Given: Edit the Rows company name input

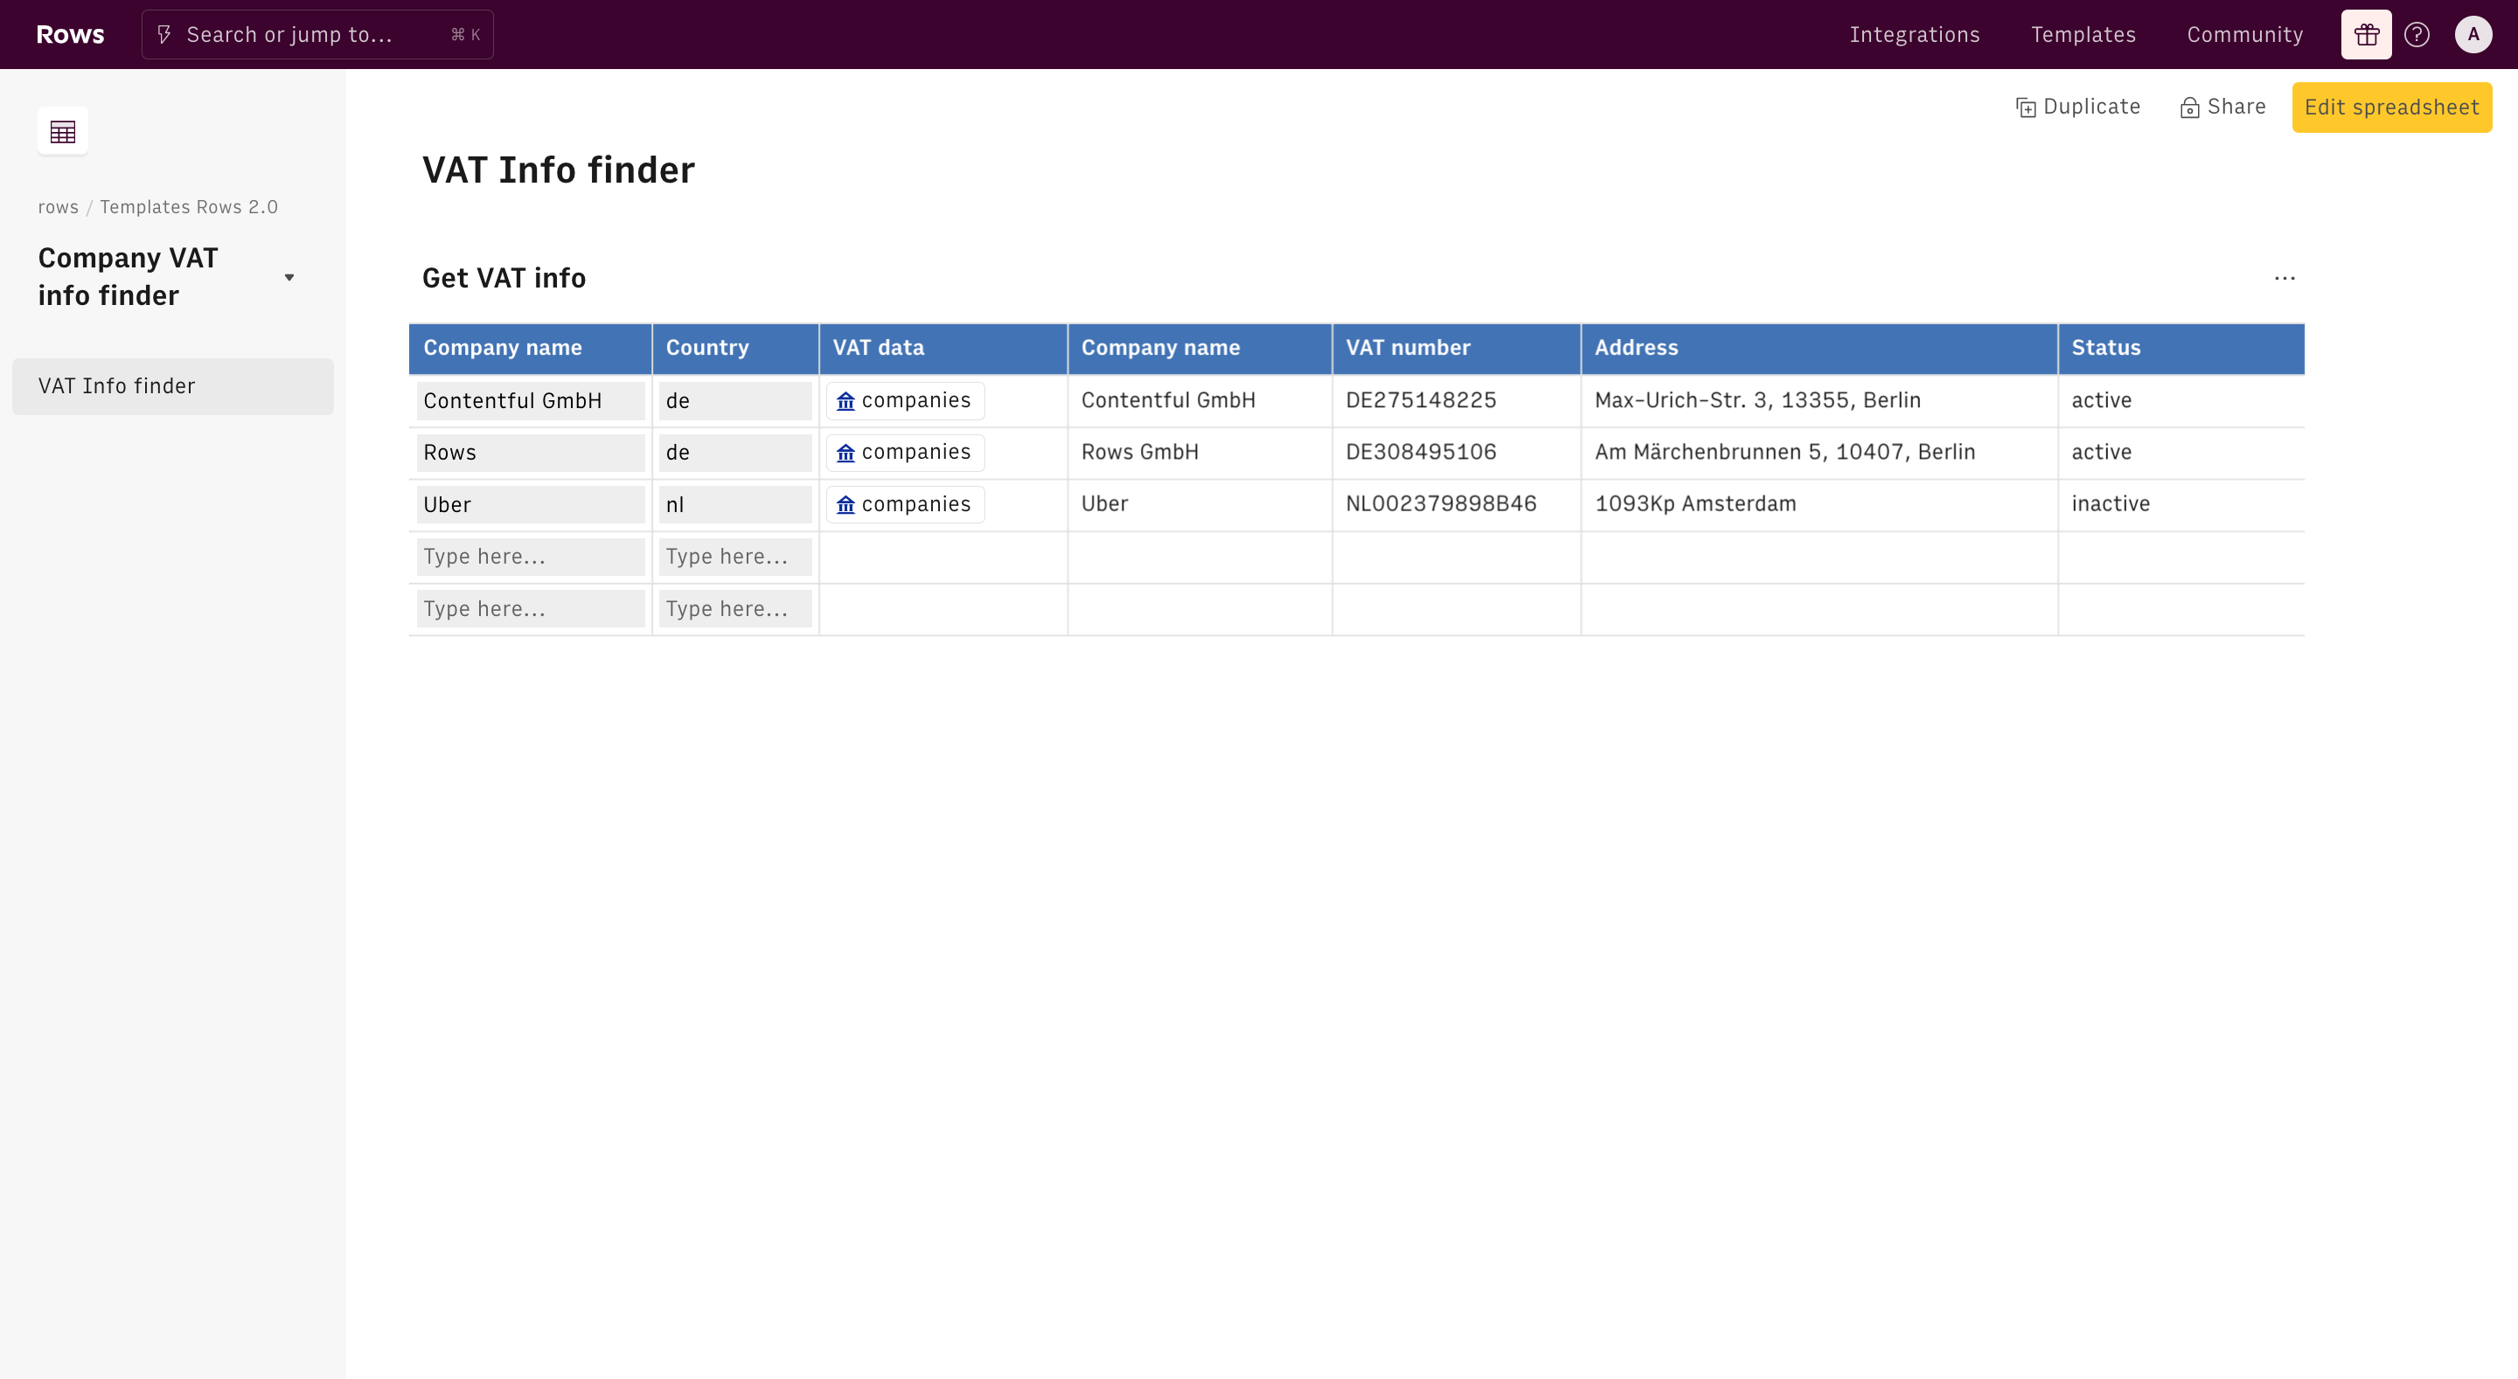Looking at the screenshot, I should coord(530,453).
